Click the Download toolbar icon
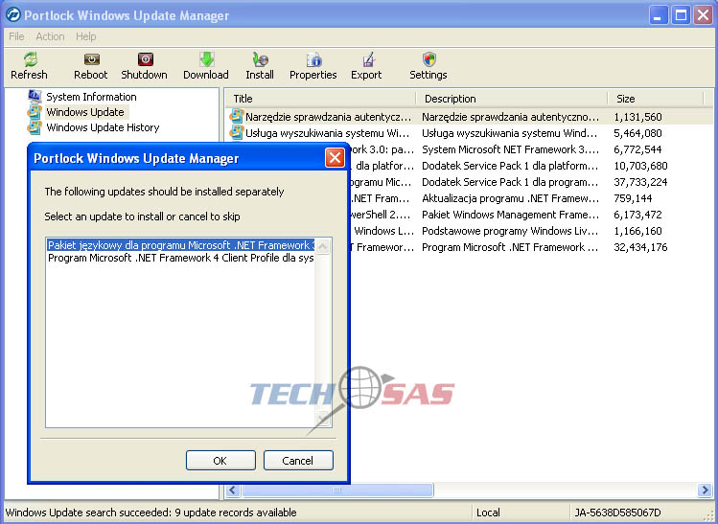Screen dimensions: 718x524 (207, 59)
